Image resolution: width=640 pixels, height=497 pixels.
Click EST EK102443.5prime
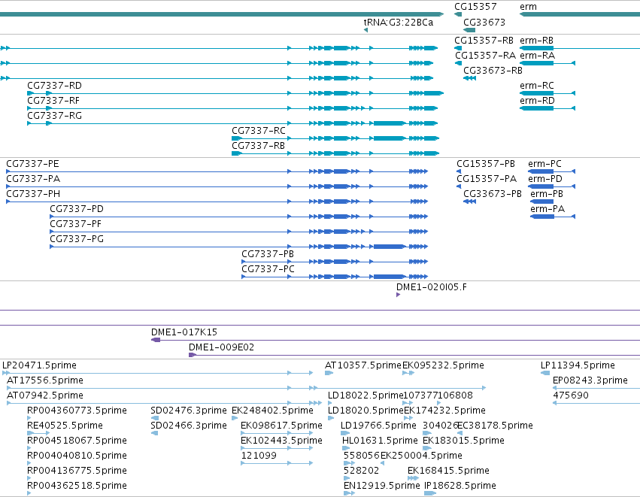pyautogui.click(x=281, y=441)
